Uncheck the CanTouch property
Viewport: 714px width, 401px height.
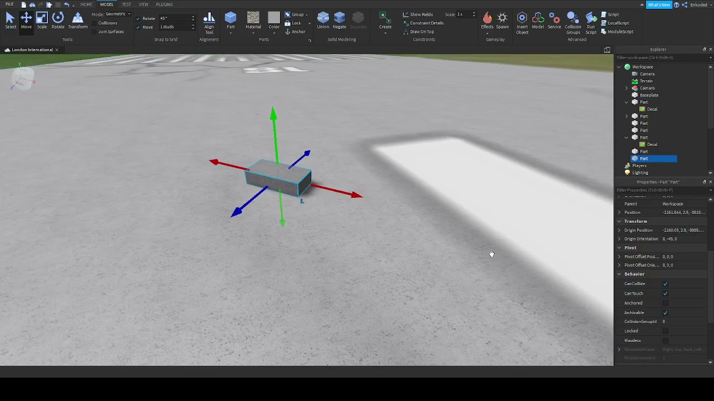coord(665,294)
